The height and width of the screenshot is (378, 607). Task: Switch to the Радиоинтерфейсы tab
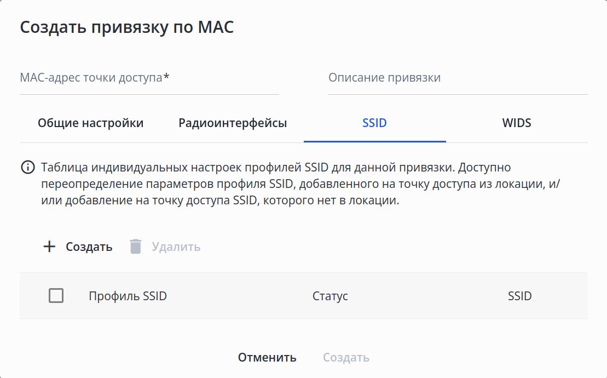pyautogui.click(x=233, y=123)
